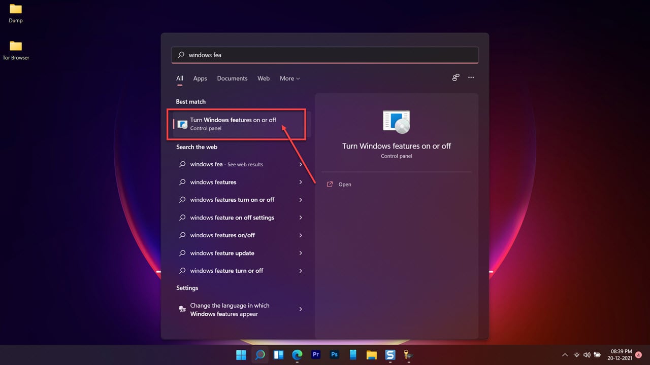Open the search options ellipsis menu
The height and width of the screenshot is (365, 650).
471,78
